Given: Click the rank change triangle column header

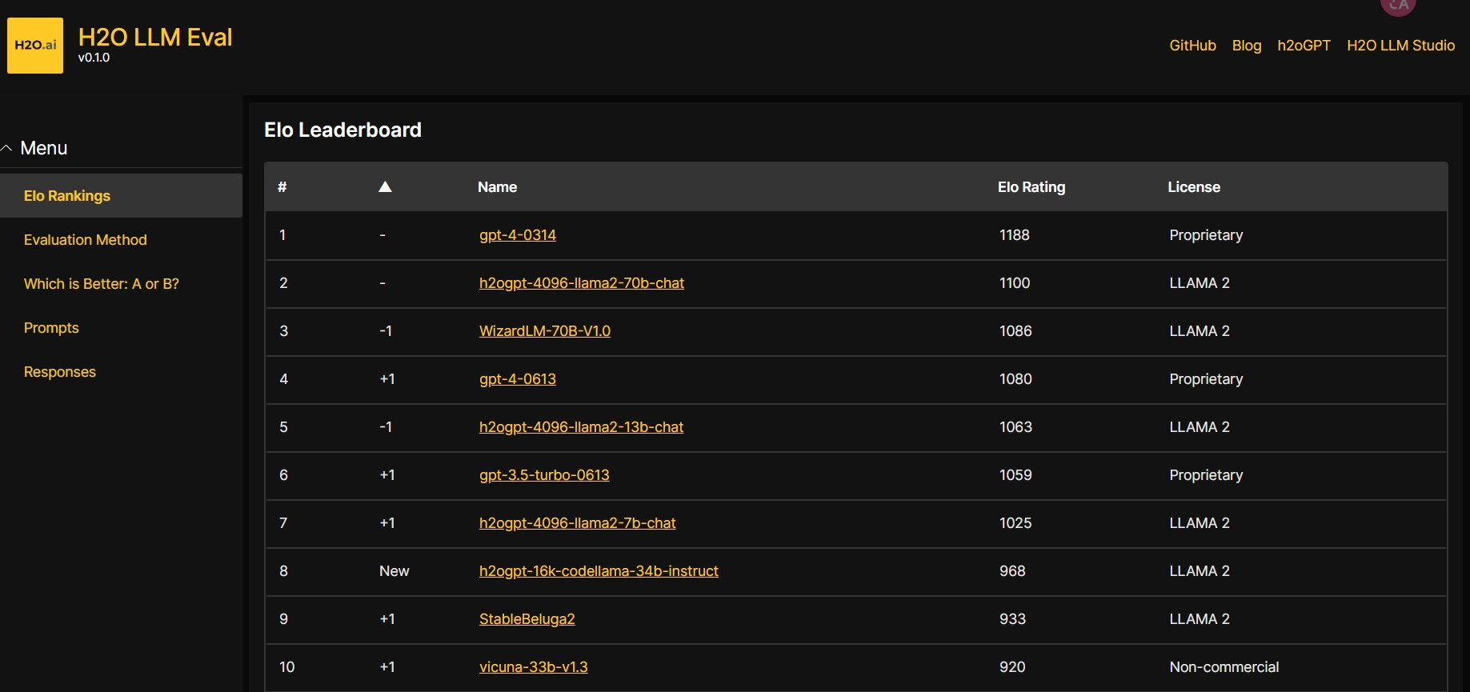Looking at the screenshot, I should 385,186.
